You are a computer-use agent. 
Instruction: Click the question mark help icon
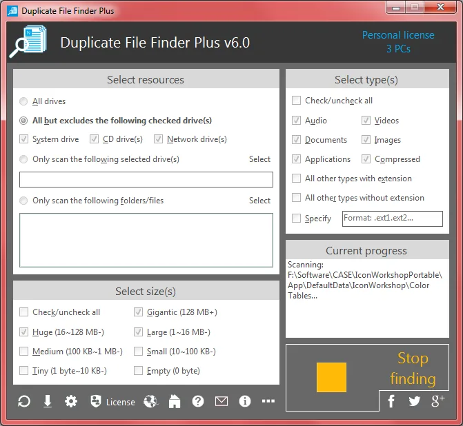(198, 401)
